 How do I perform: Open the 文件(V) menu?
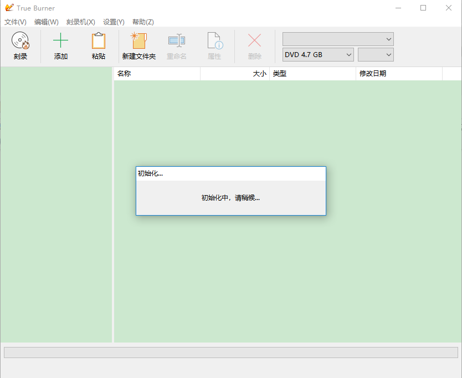tap(14, 22)
